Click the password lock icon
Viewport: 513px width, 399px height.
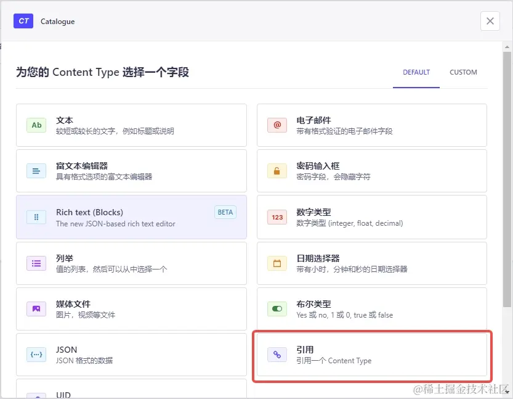pos(277,171)
